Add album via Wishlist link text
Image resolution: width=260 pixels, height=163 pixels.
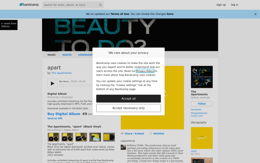point(159,133)
